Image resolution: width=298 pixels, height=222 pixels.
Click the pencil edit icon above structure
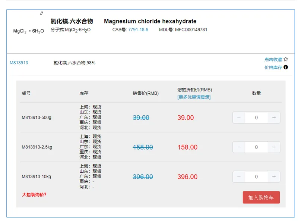42,13
